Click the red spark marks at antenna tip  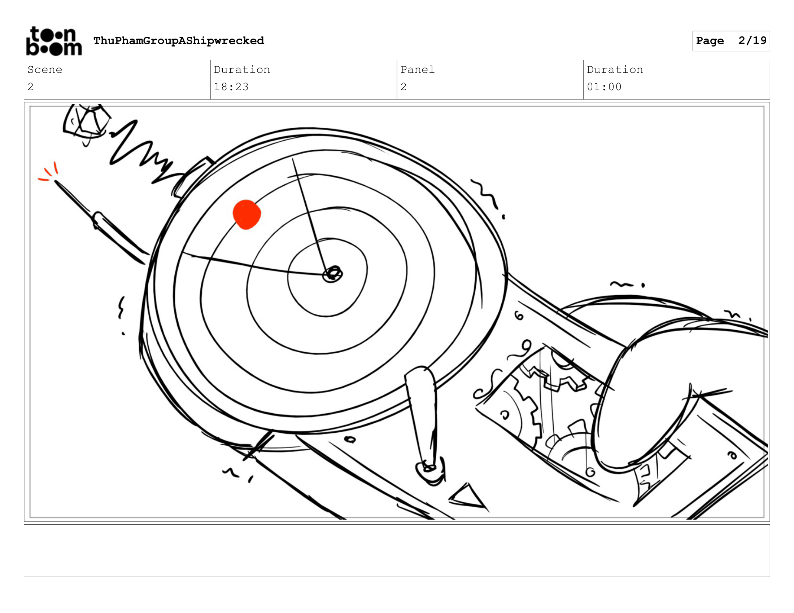[x=49, y=172]
